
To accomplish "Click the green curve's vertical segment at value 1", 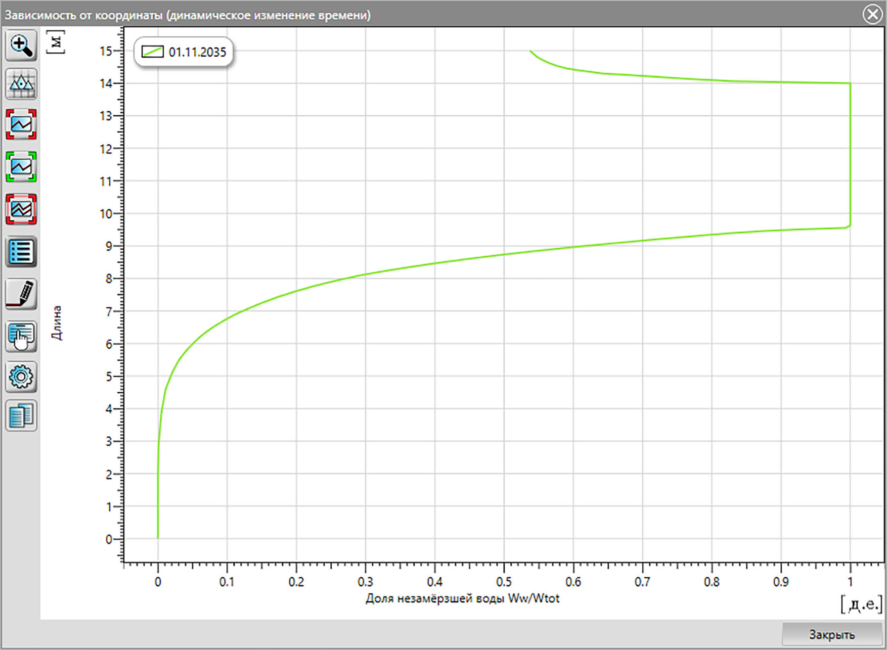I will pyautogui.click(x=850, y=154).
